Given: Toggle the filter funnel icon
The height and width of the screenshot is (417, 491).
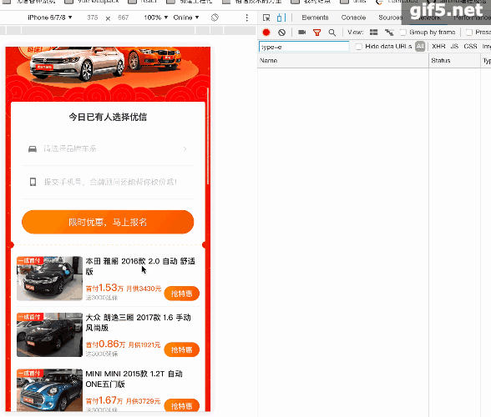Looking at the screenshot, I should [317, 33].
